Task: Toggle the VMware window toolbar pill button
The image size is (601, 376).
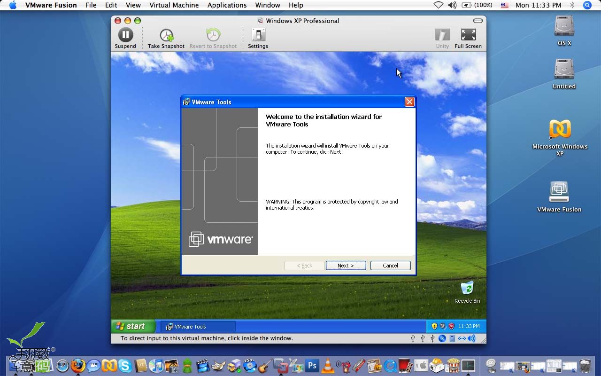Action: point(478,21)
